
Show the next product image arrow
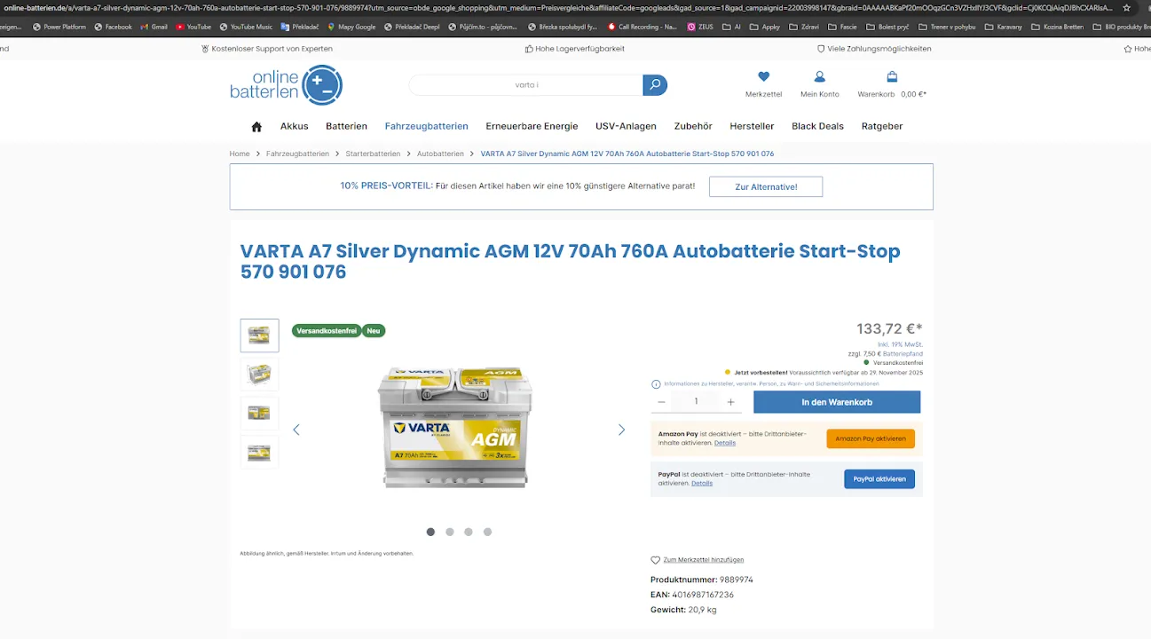coord(621,430)
